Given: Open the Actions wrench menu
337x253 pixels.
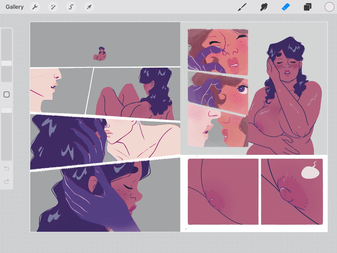Looking at the screenshot, I should pyautogui.click(x=35, y=7).
